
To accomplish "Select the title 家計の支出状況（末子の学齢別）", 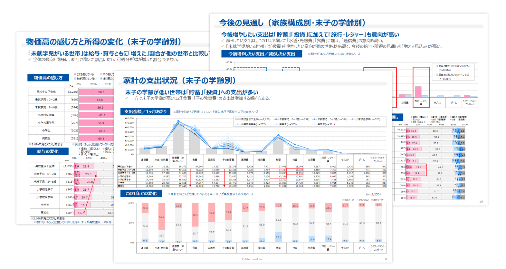I will click(180, 80).
